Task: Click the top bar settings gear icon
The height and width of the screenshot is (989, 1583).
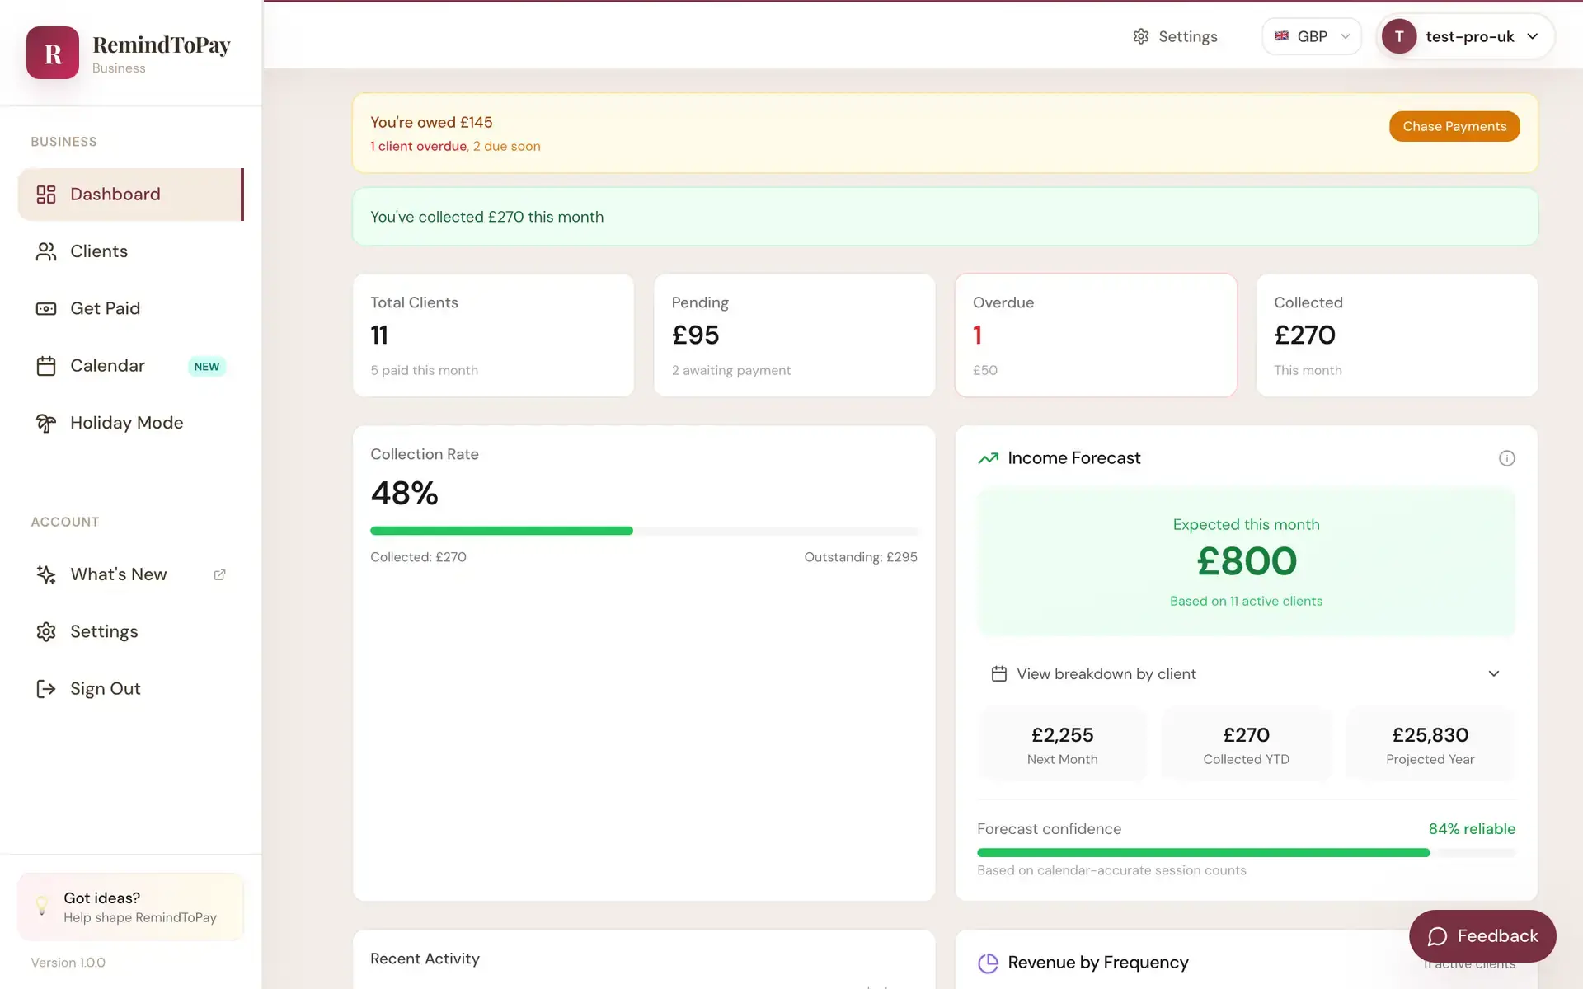Action: click(1140, 36)
